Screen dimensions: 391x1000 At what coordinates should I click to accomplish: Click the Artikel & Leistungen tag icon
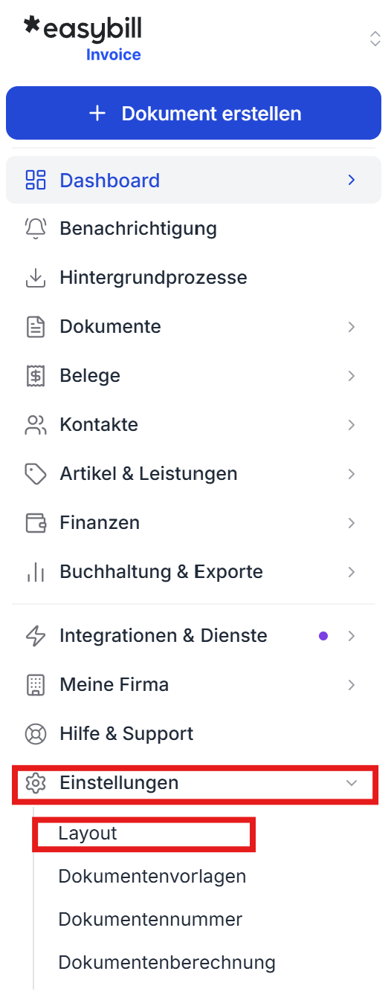[36, 474]
